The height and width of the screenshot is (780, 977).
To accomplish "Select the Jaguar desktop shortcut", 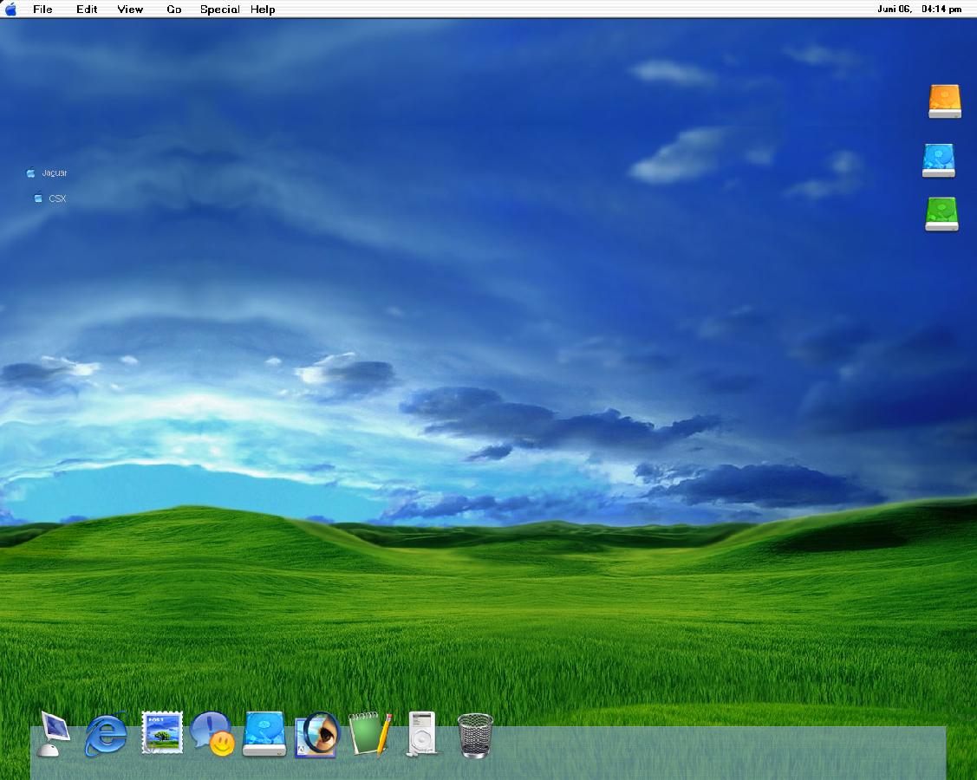I will point(48,172).
